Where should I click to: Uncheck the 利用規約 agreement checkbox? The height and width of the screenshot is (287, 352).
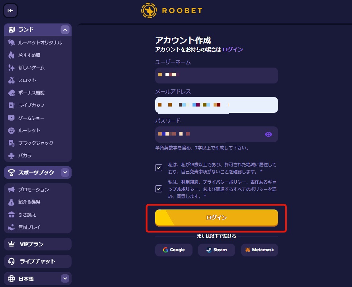click(159, 189)
